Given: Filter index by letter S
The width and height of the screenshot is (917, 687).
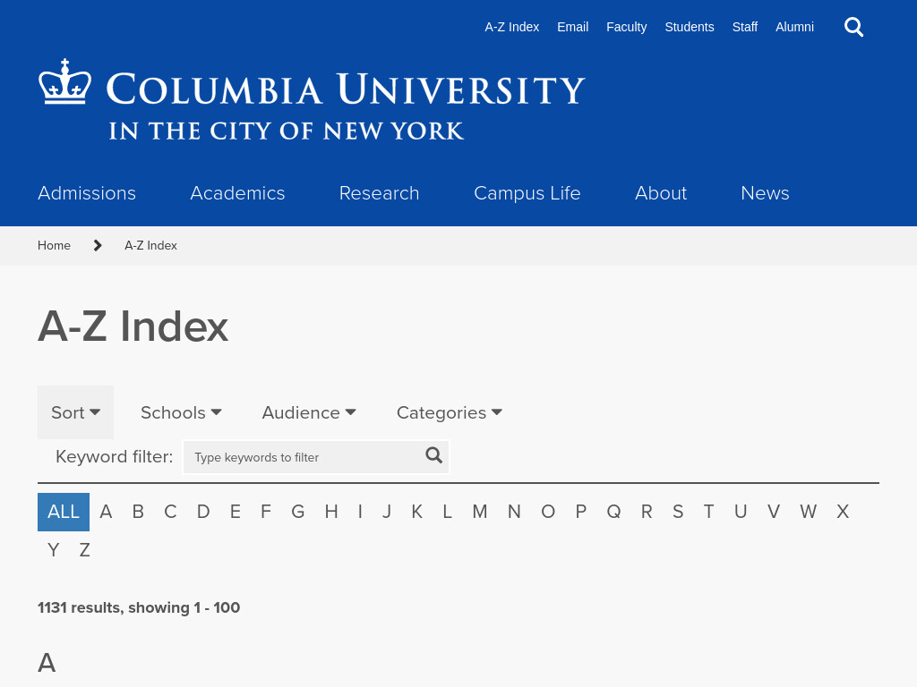Looking at the screenshot, I should [678, 512].
